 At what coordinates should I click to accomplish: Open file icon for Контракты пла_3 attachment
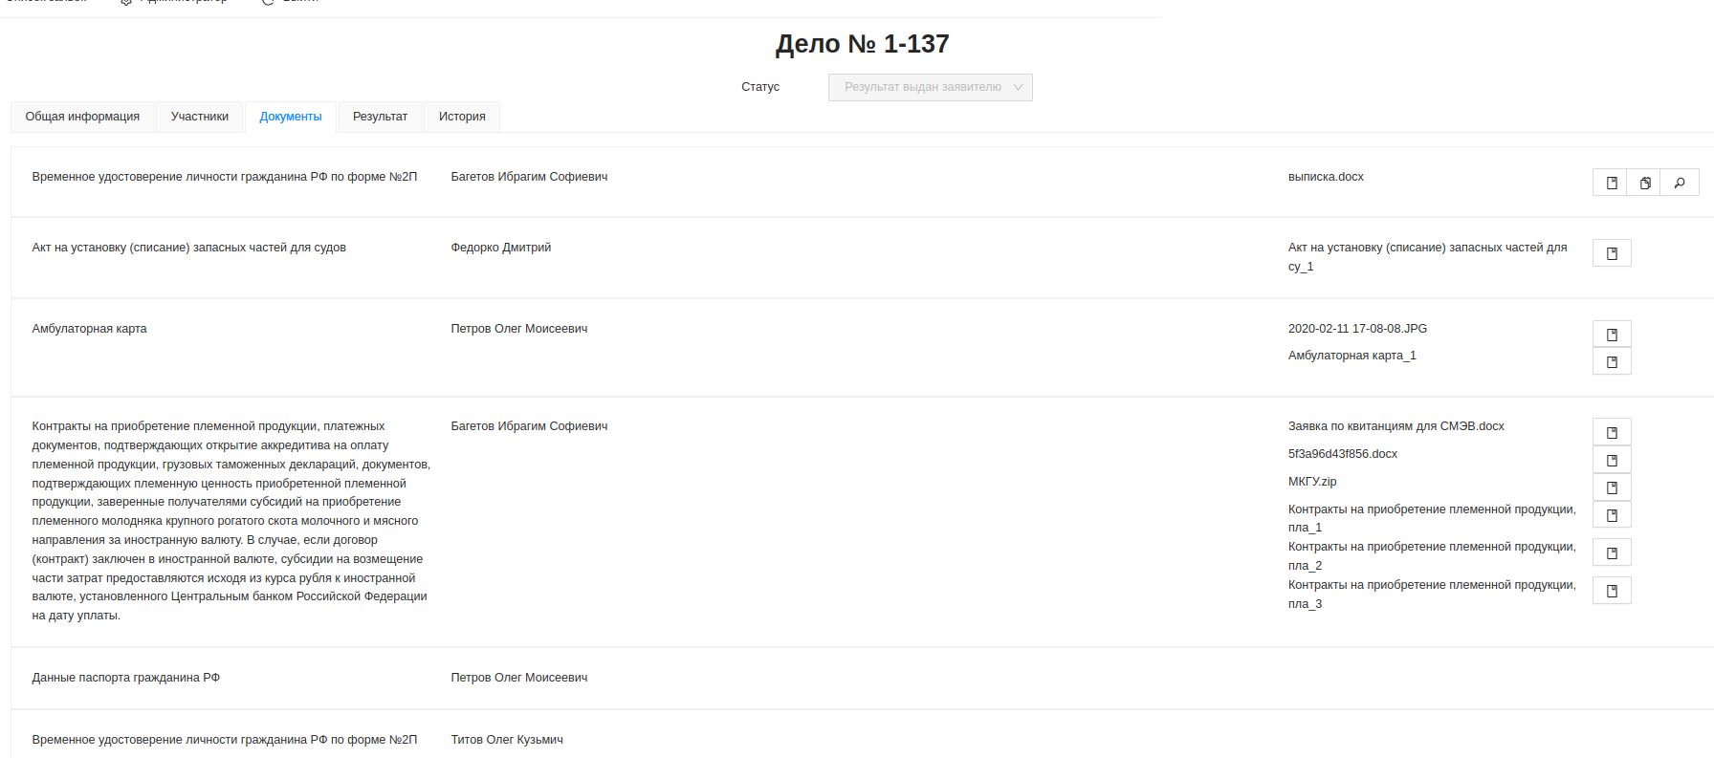[x=1612, y=591]
